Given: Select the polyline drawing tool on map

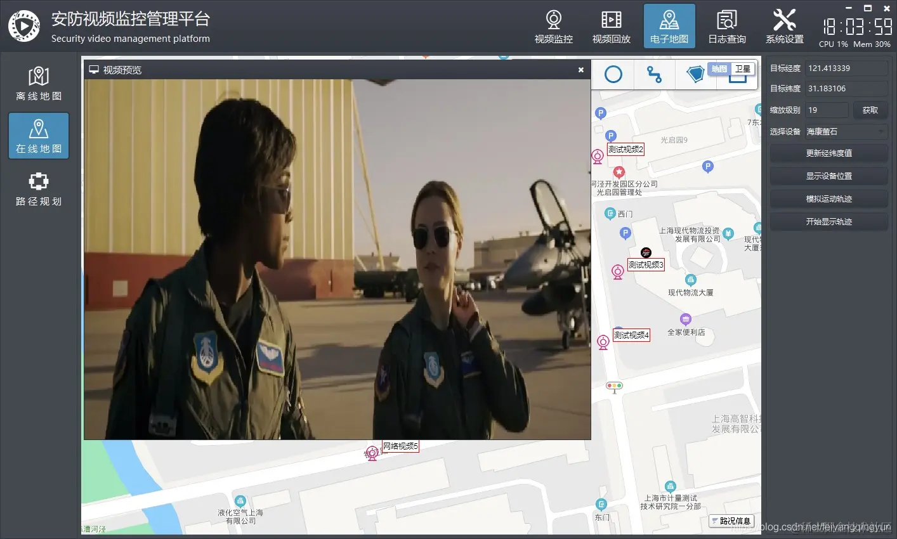Looking at the screenshot, I should (x=654, y=74).
